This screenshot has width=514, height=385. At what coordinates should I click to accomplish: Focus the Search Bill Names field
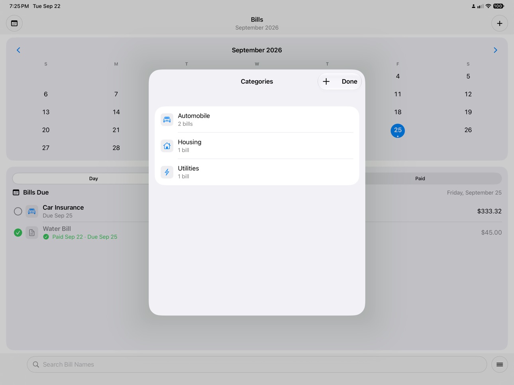pyautogui.click(x=257, y=364)
